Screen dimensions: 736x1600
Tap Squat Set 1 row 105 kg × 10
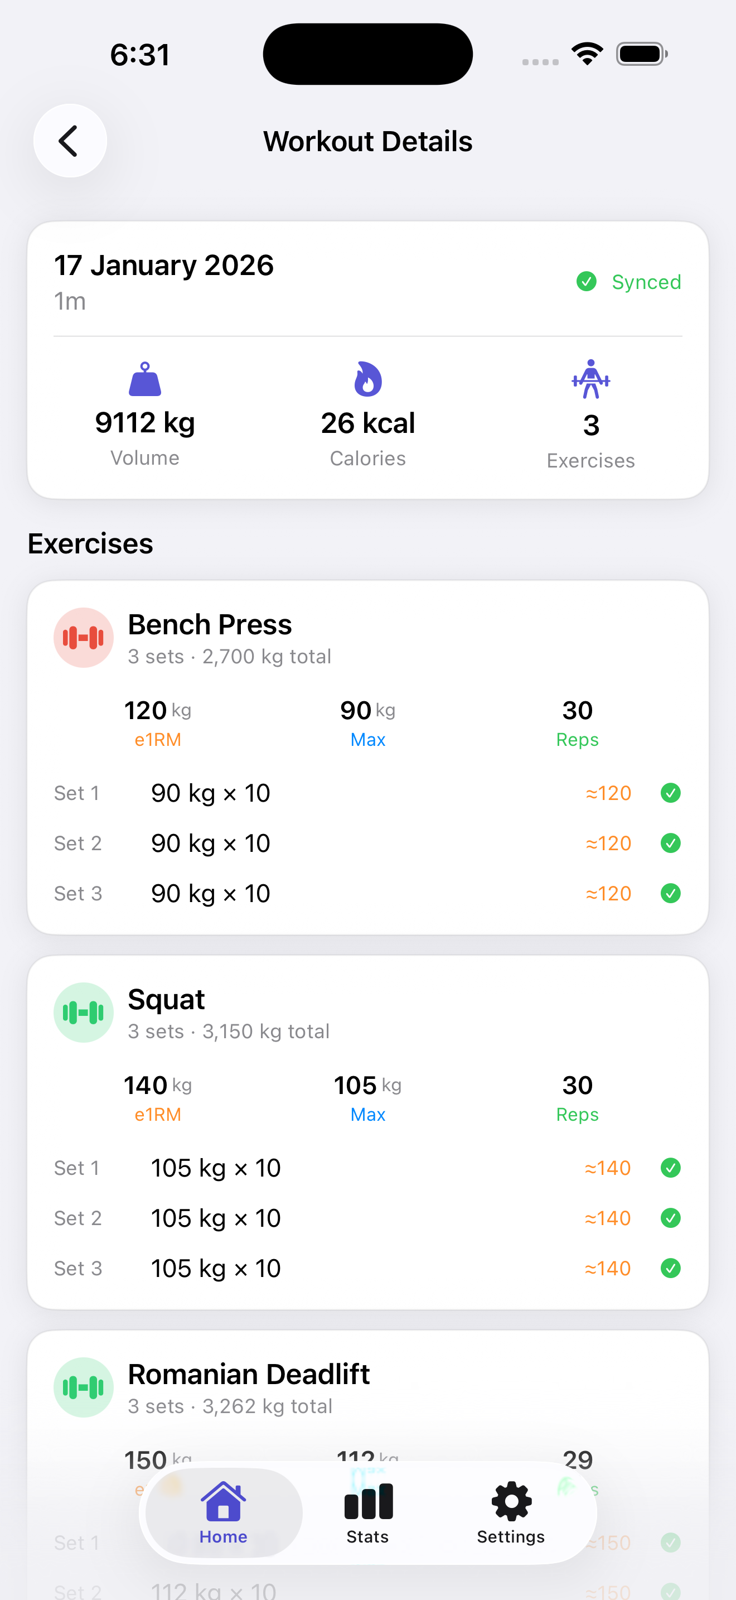point(216,1168)
